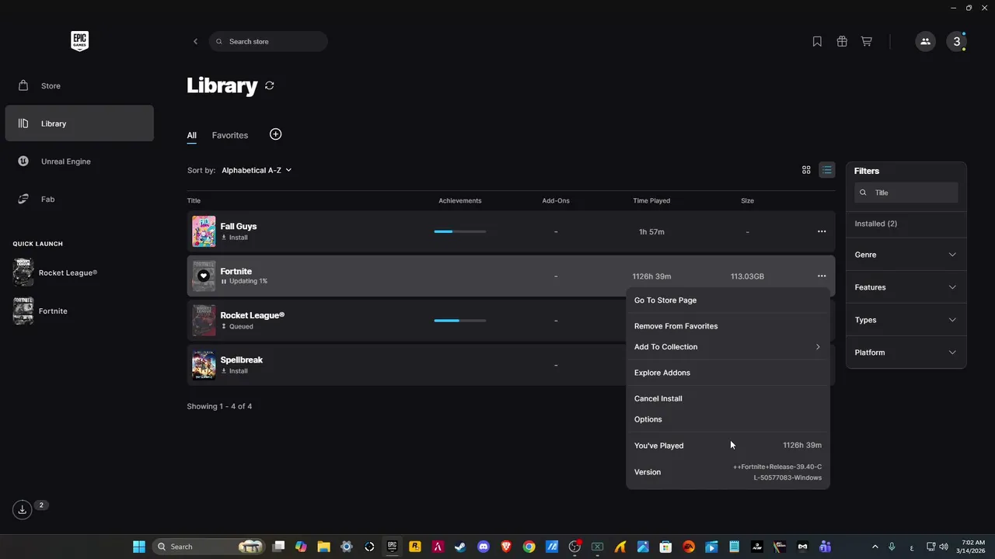The width and height of the screenshot is (995, 559).
Task: Open Google Chrome from the taskbar
Action: pos(529,547)
